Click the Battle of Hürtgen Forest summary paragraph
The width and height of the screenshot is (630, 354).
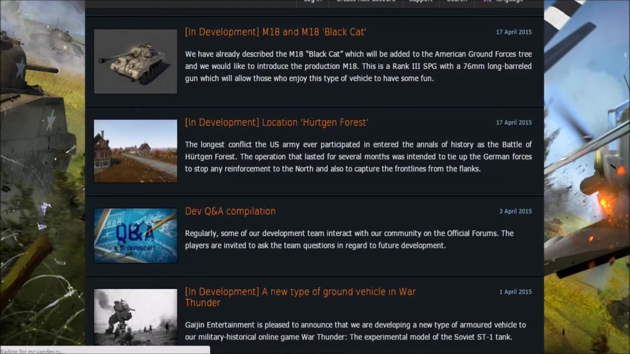click(358, 156)
